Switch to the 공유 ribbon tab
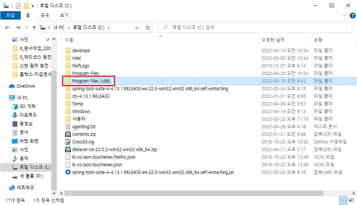 [x=45, y=15]
